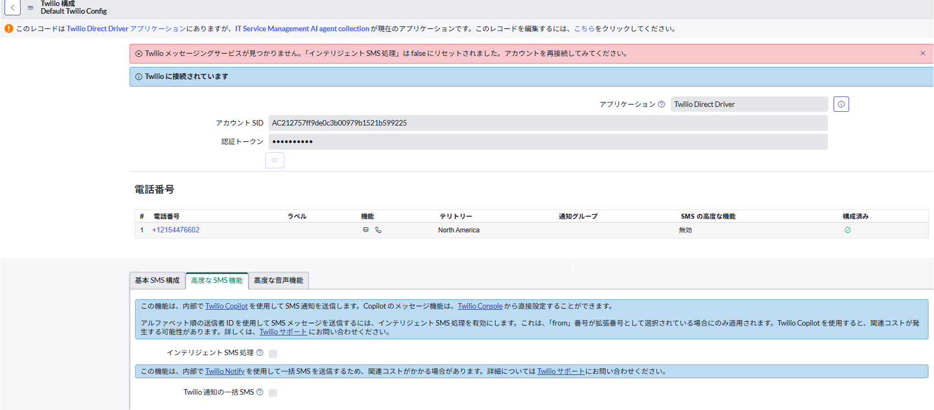Toggle the auth token visibility eye
The image size is (934, 410).
click(x=275, y=160)
